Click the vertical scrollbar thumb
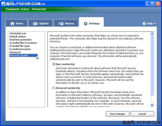Image resolution: width=162 pixels, height=126 pixels. [x=152, y=66]
